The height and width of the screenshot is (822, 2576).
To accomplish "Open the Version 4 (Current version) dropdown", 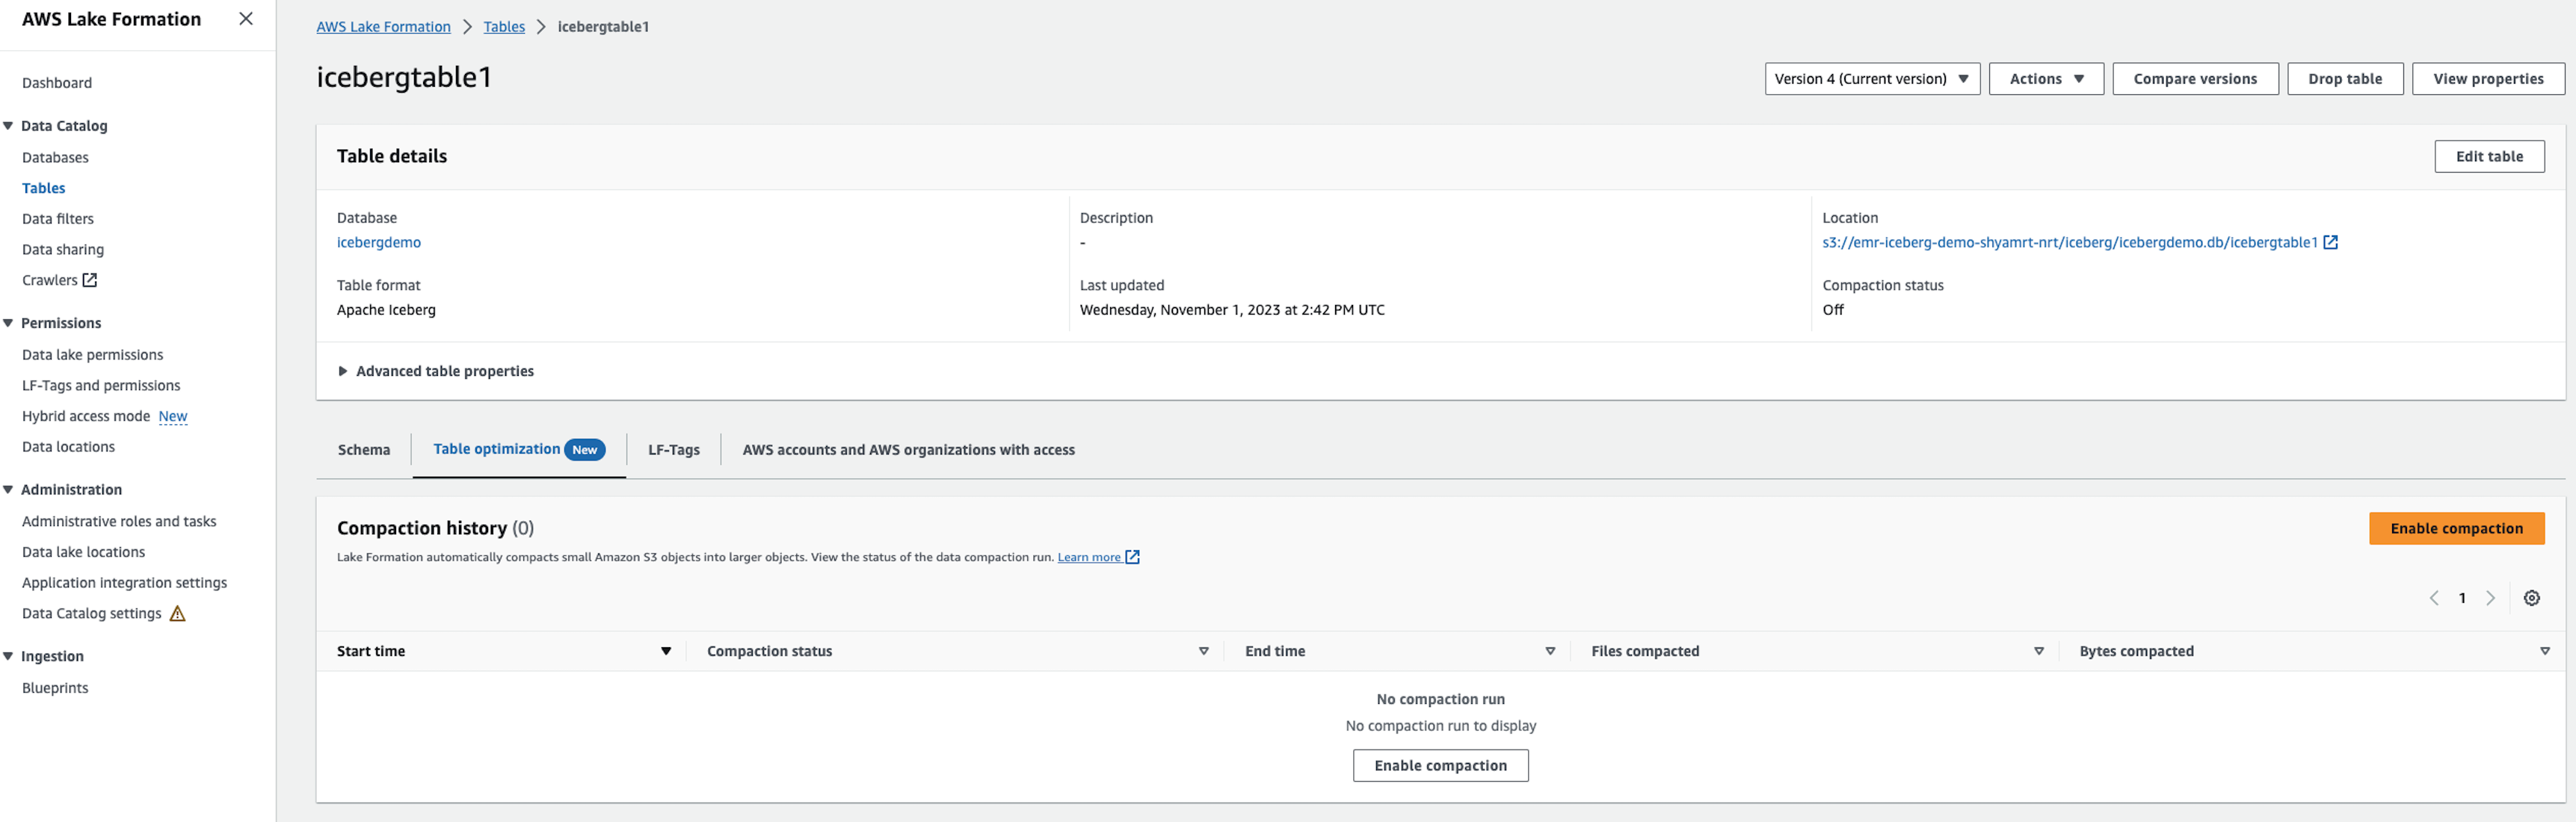I will click(x=1871, y=79).
